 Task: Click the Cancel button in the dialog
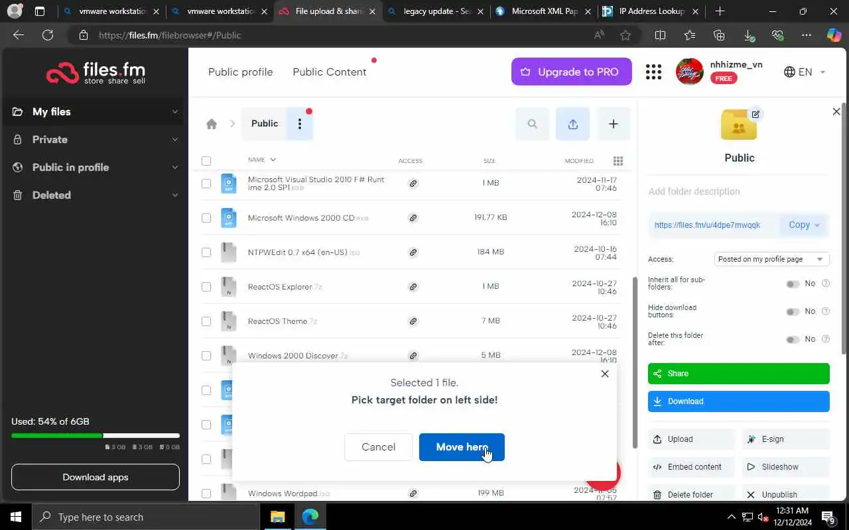378,447
